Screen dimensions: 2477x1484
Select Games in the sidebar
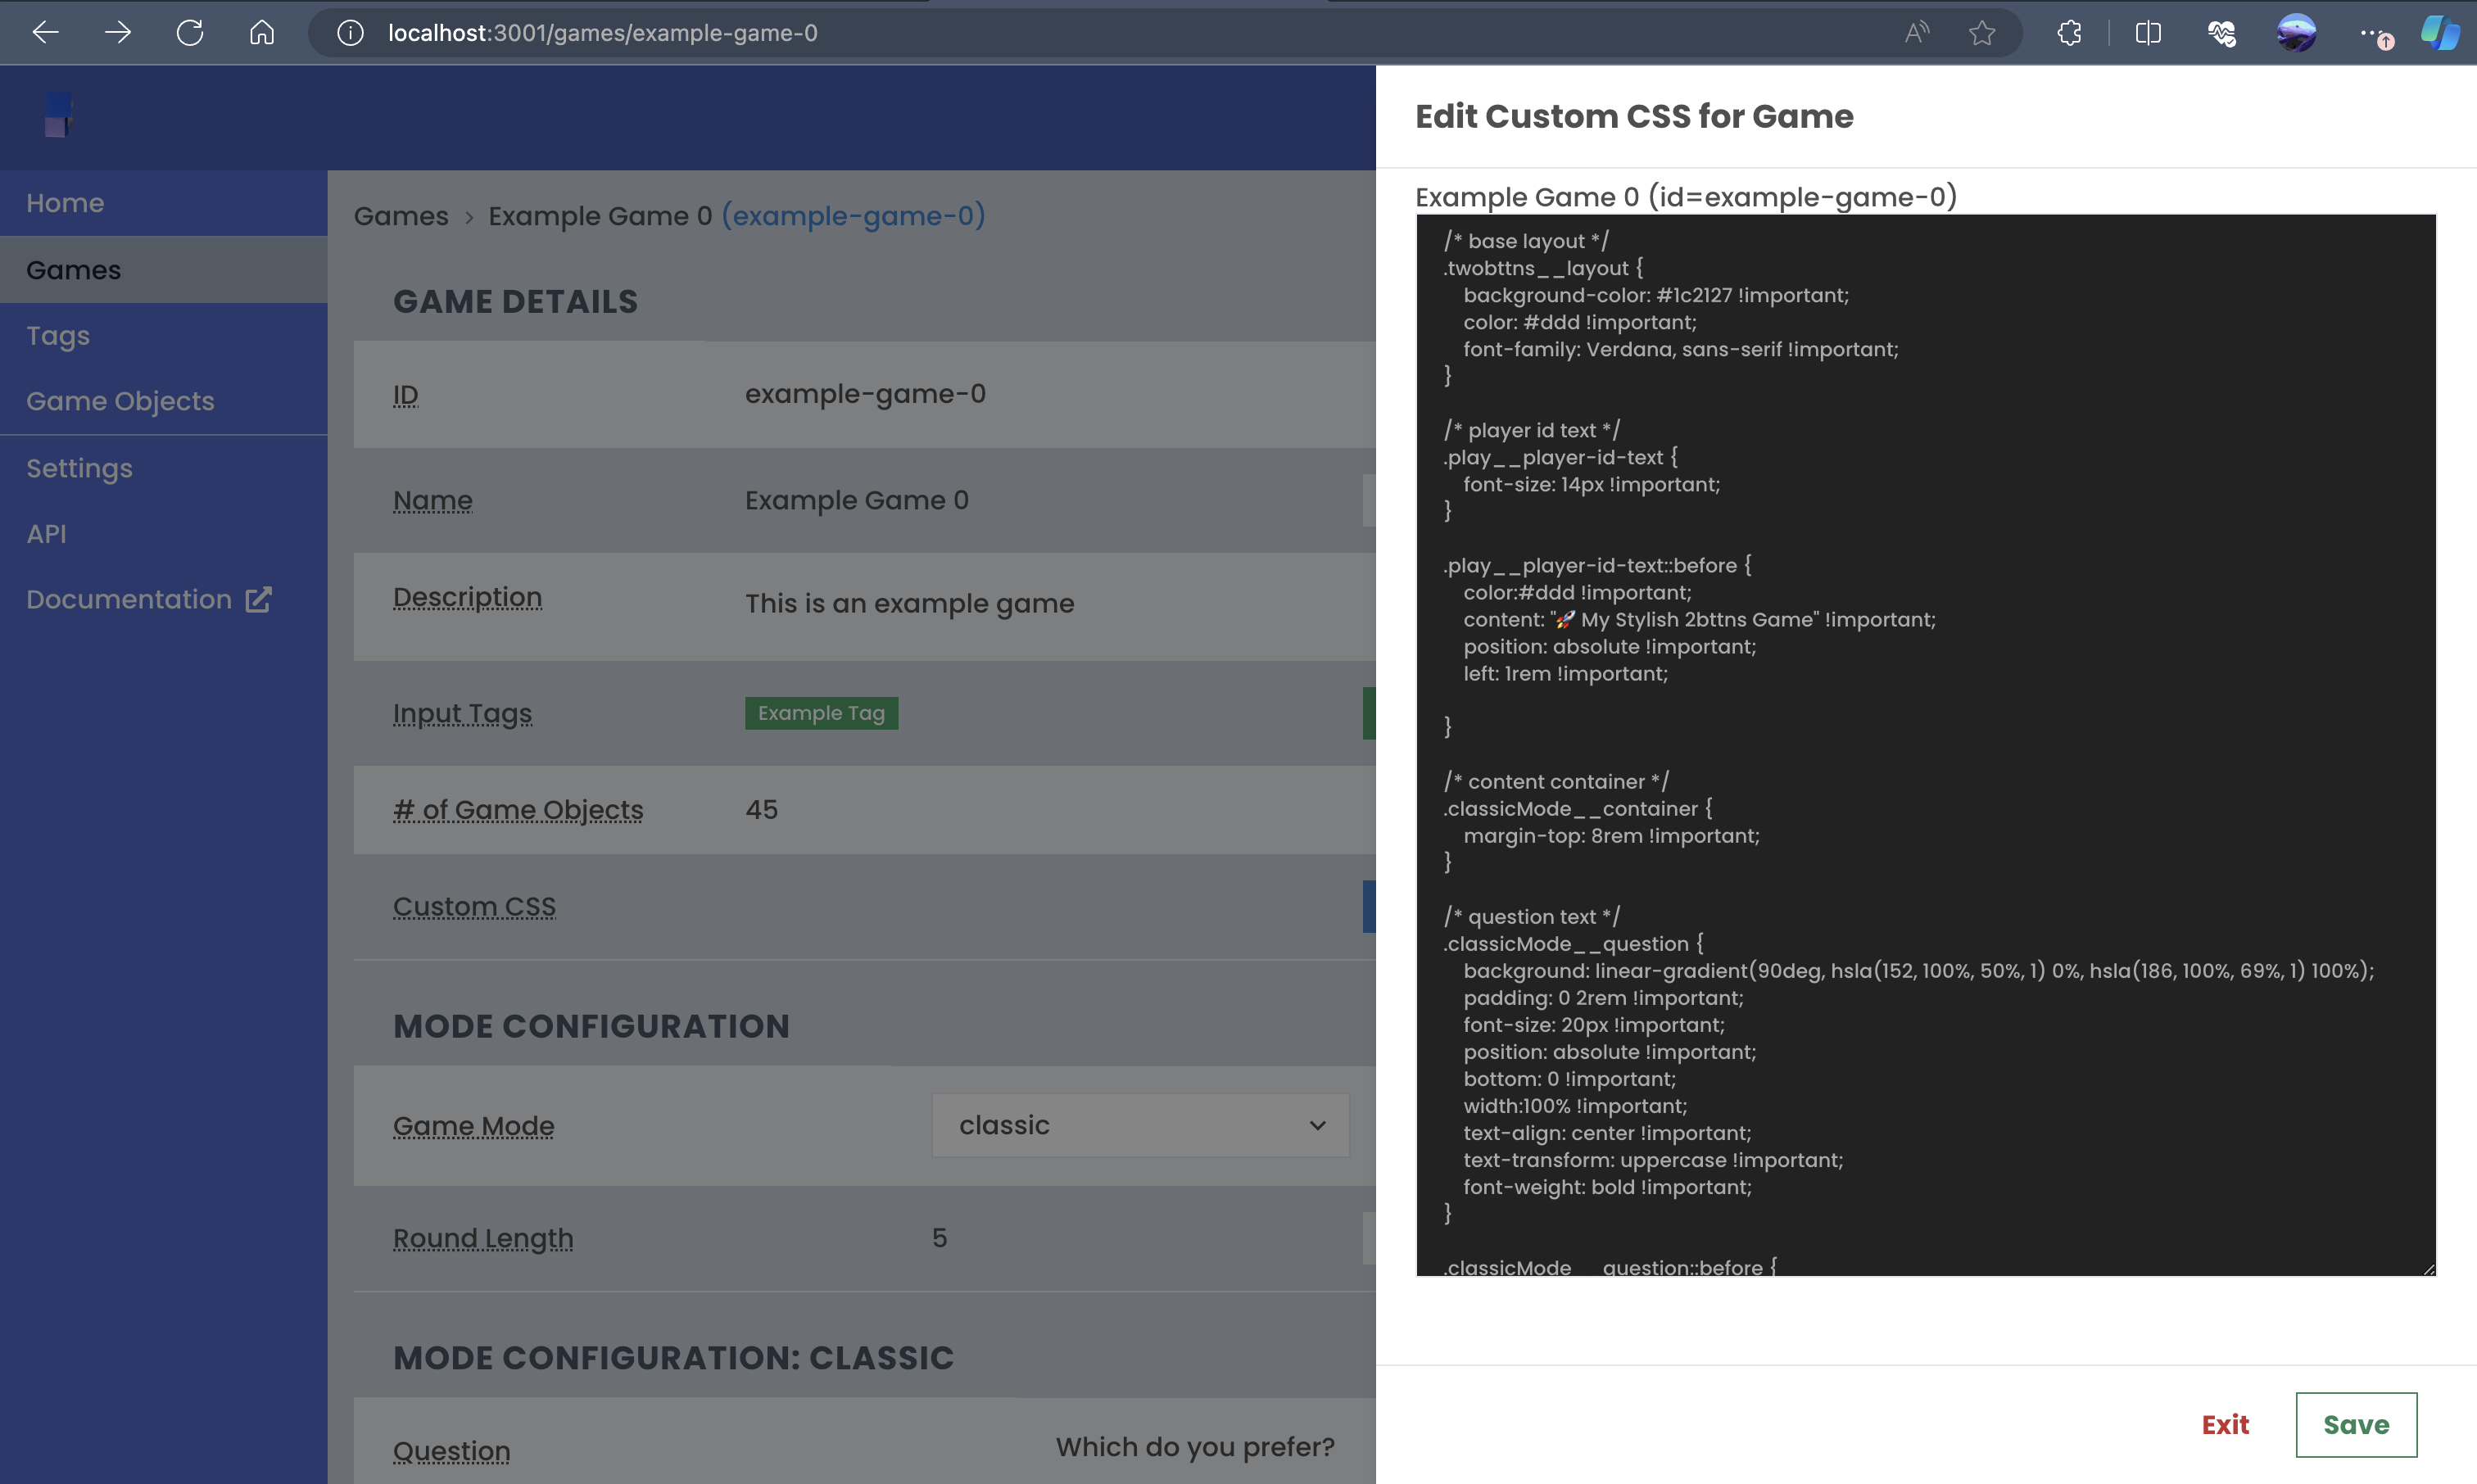tap(164, 270)
